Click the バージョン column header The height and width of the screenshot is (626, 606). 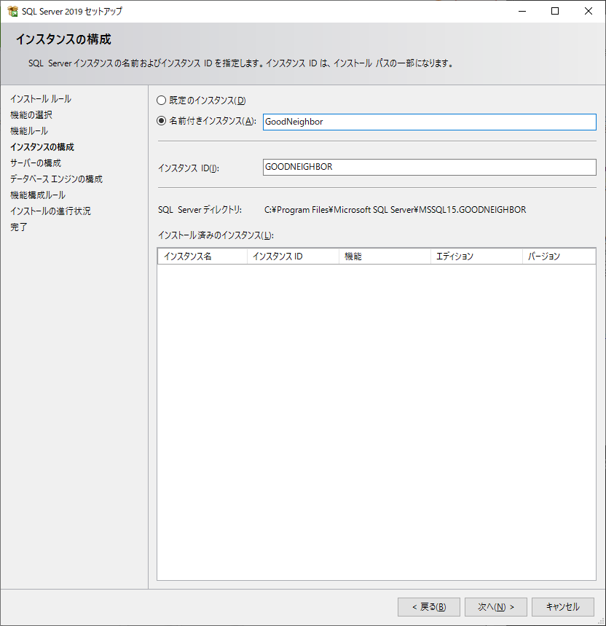pyautogui.click(x=559, y=257)
